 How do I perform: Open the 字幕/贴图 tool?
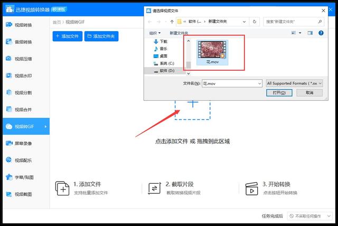point(23,177)
